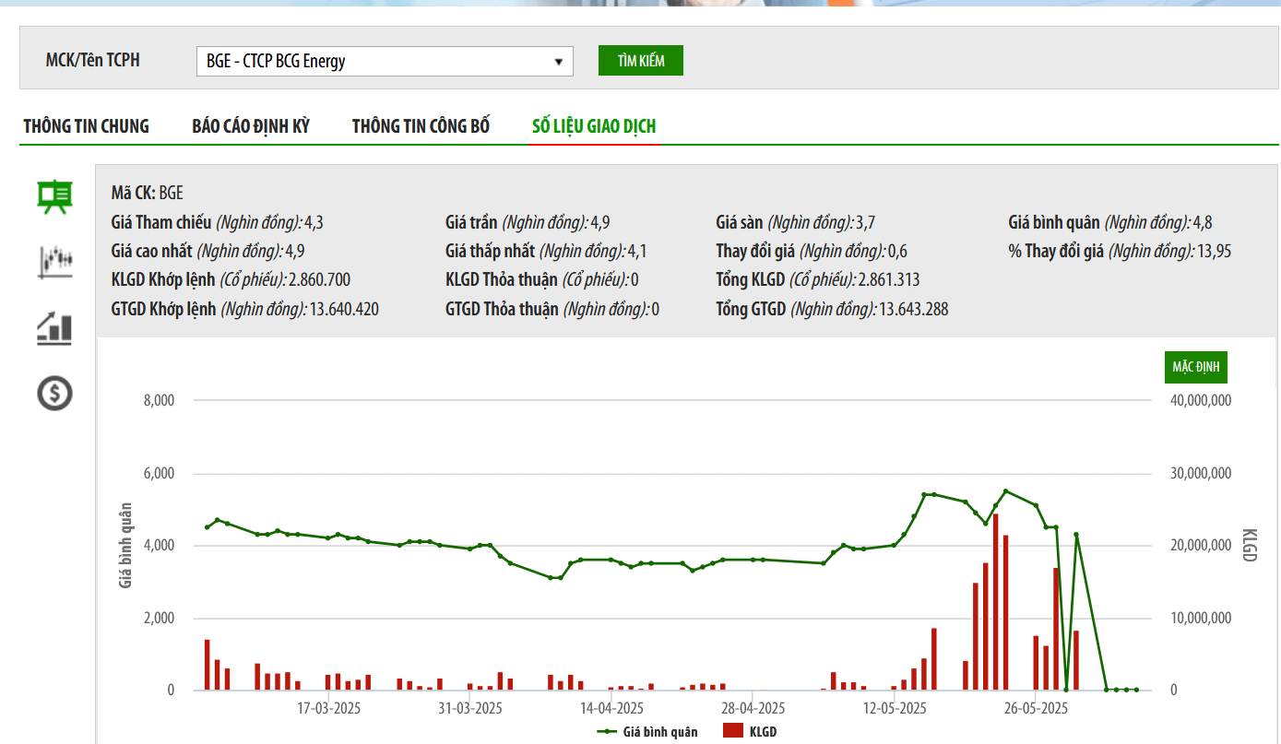The image size is (1281, 744).
Task: Click the TÌM KIẾM search button
Action: (x=641, y=61)
